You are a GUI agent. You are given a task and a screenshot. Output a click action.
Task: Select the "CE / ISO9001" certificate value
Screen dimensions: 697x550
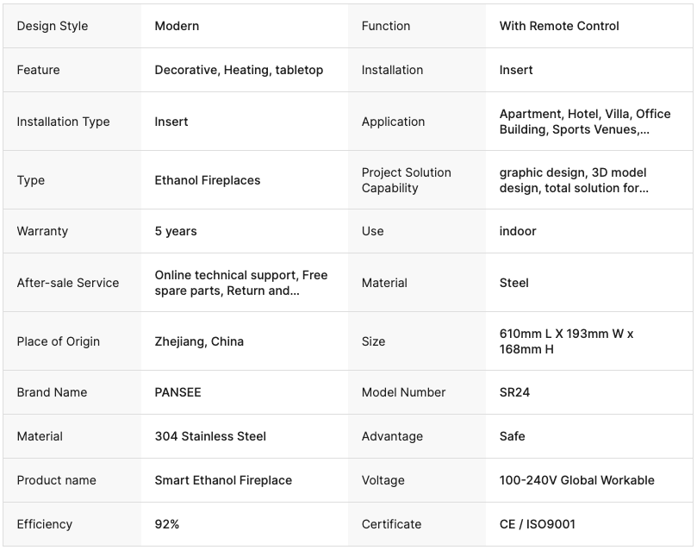[x=537, y=524]
